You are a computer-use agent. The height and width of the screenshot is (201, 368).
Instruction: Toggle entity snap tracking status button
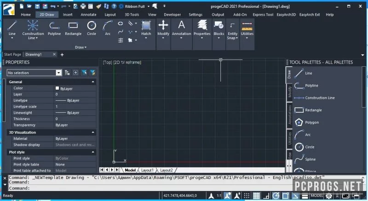pyautogui.click(x=295, y=195)
